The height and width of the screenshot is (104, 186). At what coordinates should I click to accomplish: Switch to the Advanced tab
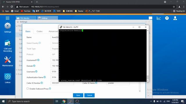(53, 31)
